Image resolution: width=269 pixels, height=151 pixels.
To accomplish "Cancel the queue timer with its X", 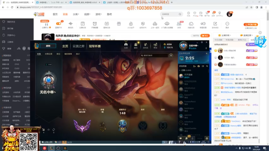I will coord(206,53).
